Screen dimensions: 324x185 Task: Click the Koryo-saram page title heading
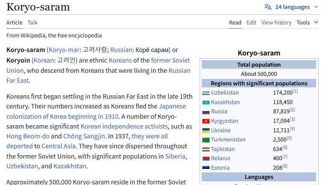pos(38,7)
